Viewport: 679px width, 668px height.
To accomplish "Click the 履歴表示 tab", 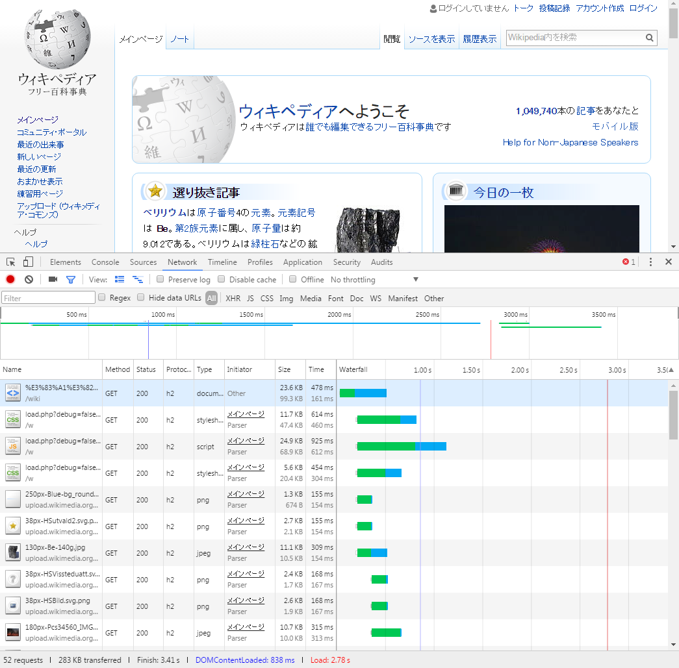I will [x=480, y=39].
